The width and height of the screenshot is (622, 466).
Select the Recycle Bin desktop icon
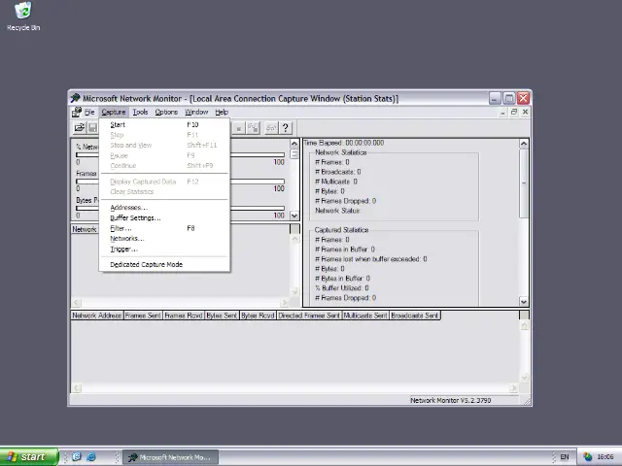pos(23,17)
